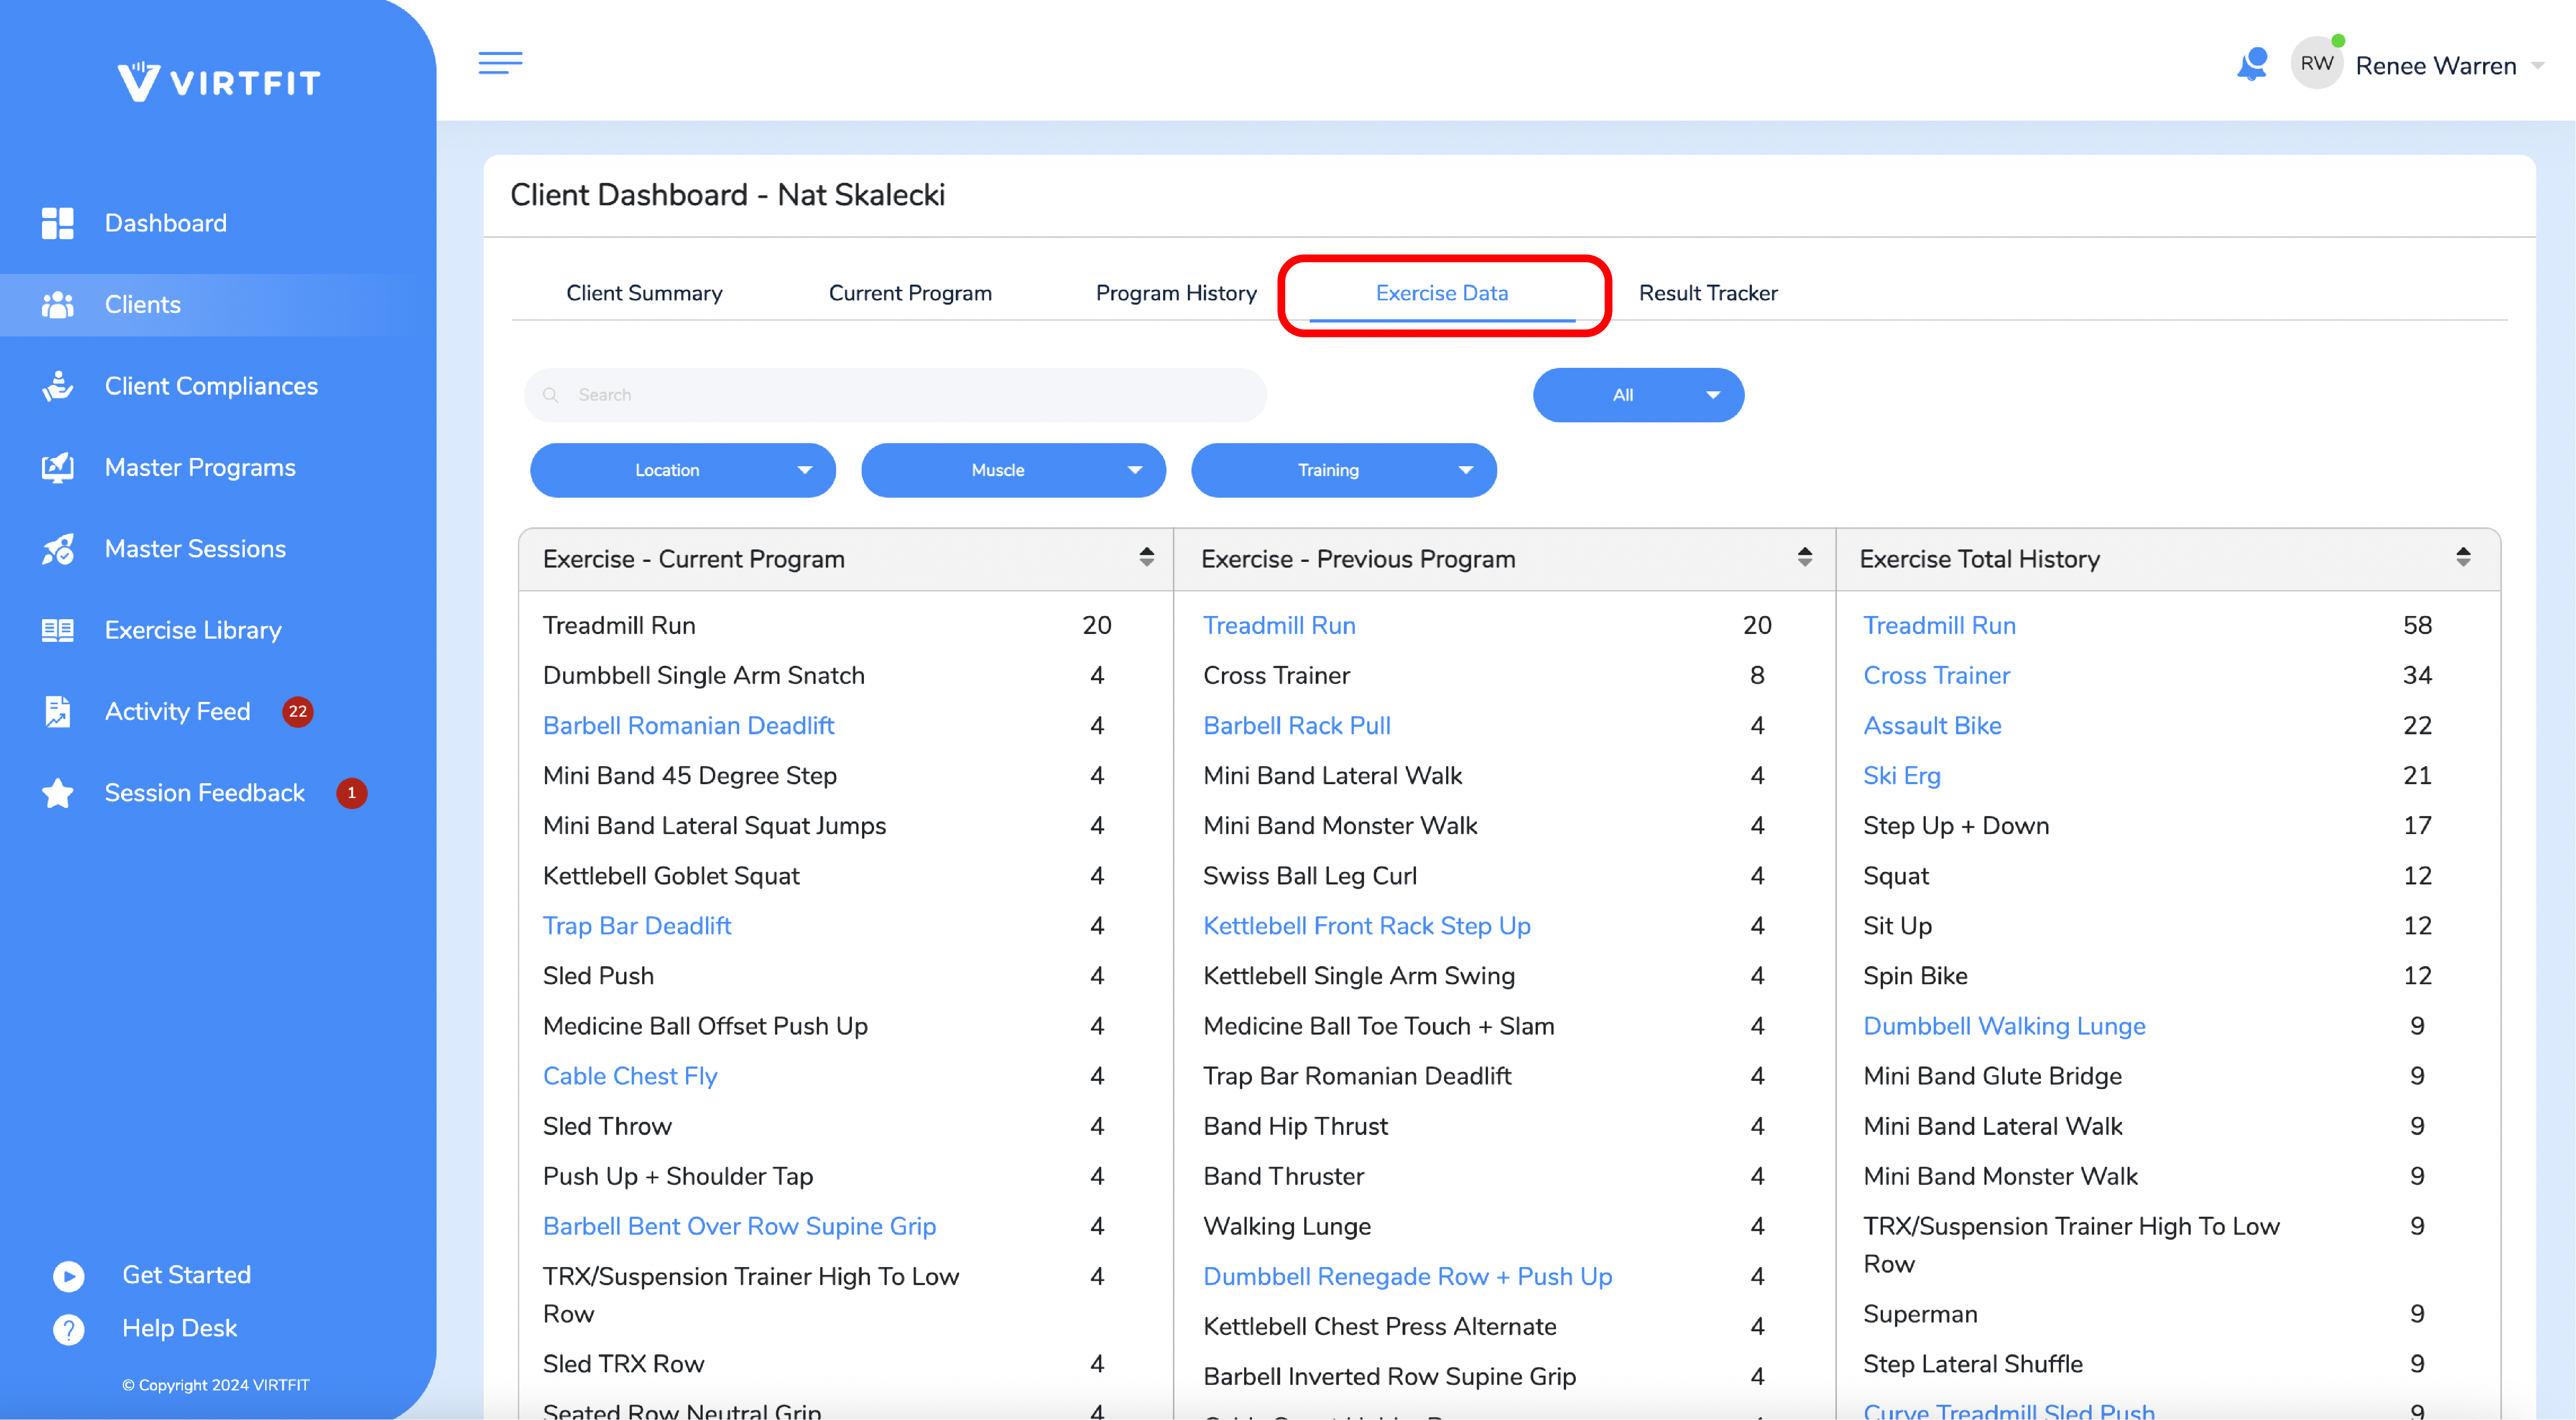Sort Exercise - Current Program column
The width and height of the screenshot is (2576, 1420).
tap(1146, 557)
